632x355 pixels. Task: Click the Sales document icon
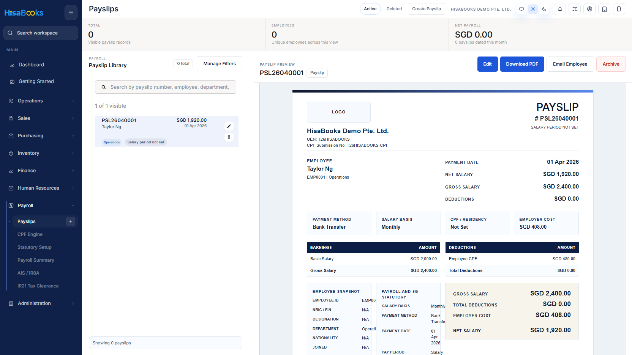pos(11,118)
